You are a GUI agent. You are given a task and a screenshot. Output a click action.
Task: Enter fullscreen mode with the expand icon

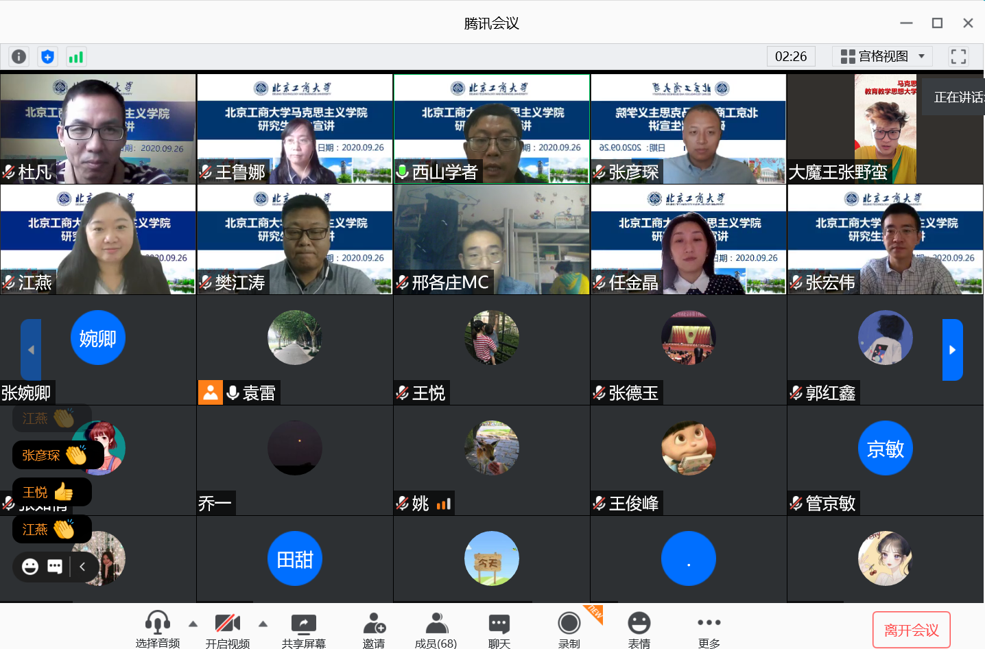pyautogui.click(x=958, y=56)
